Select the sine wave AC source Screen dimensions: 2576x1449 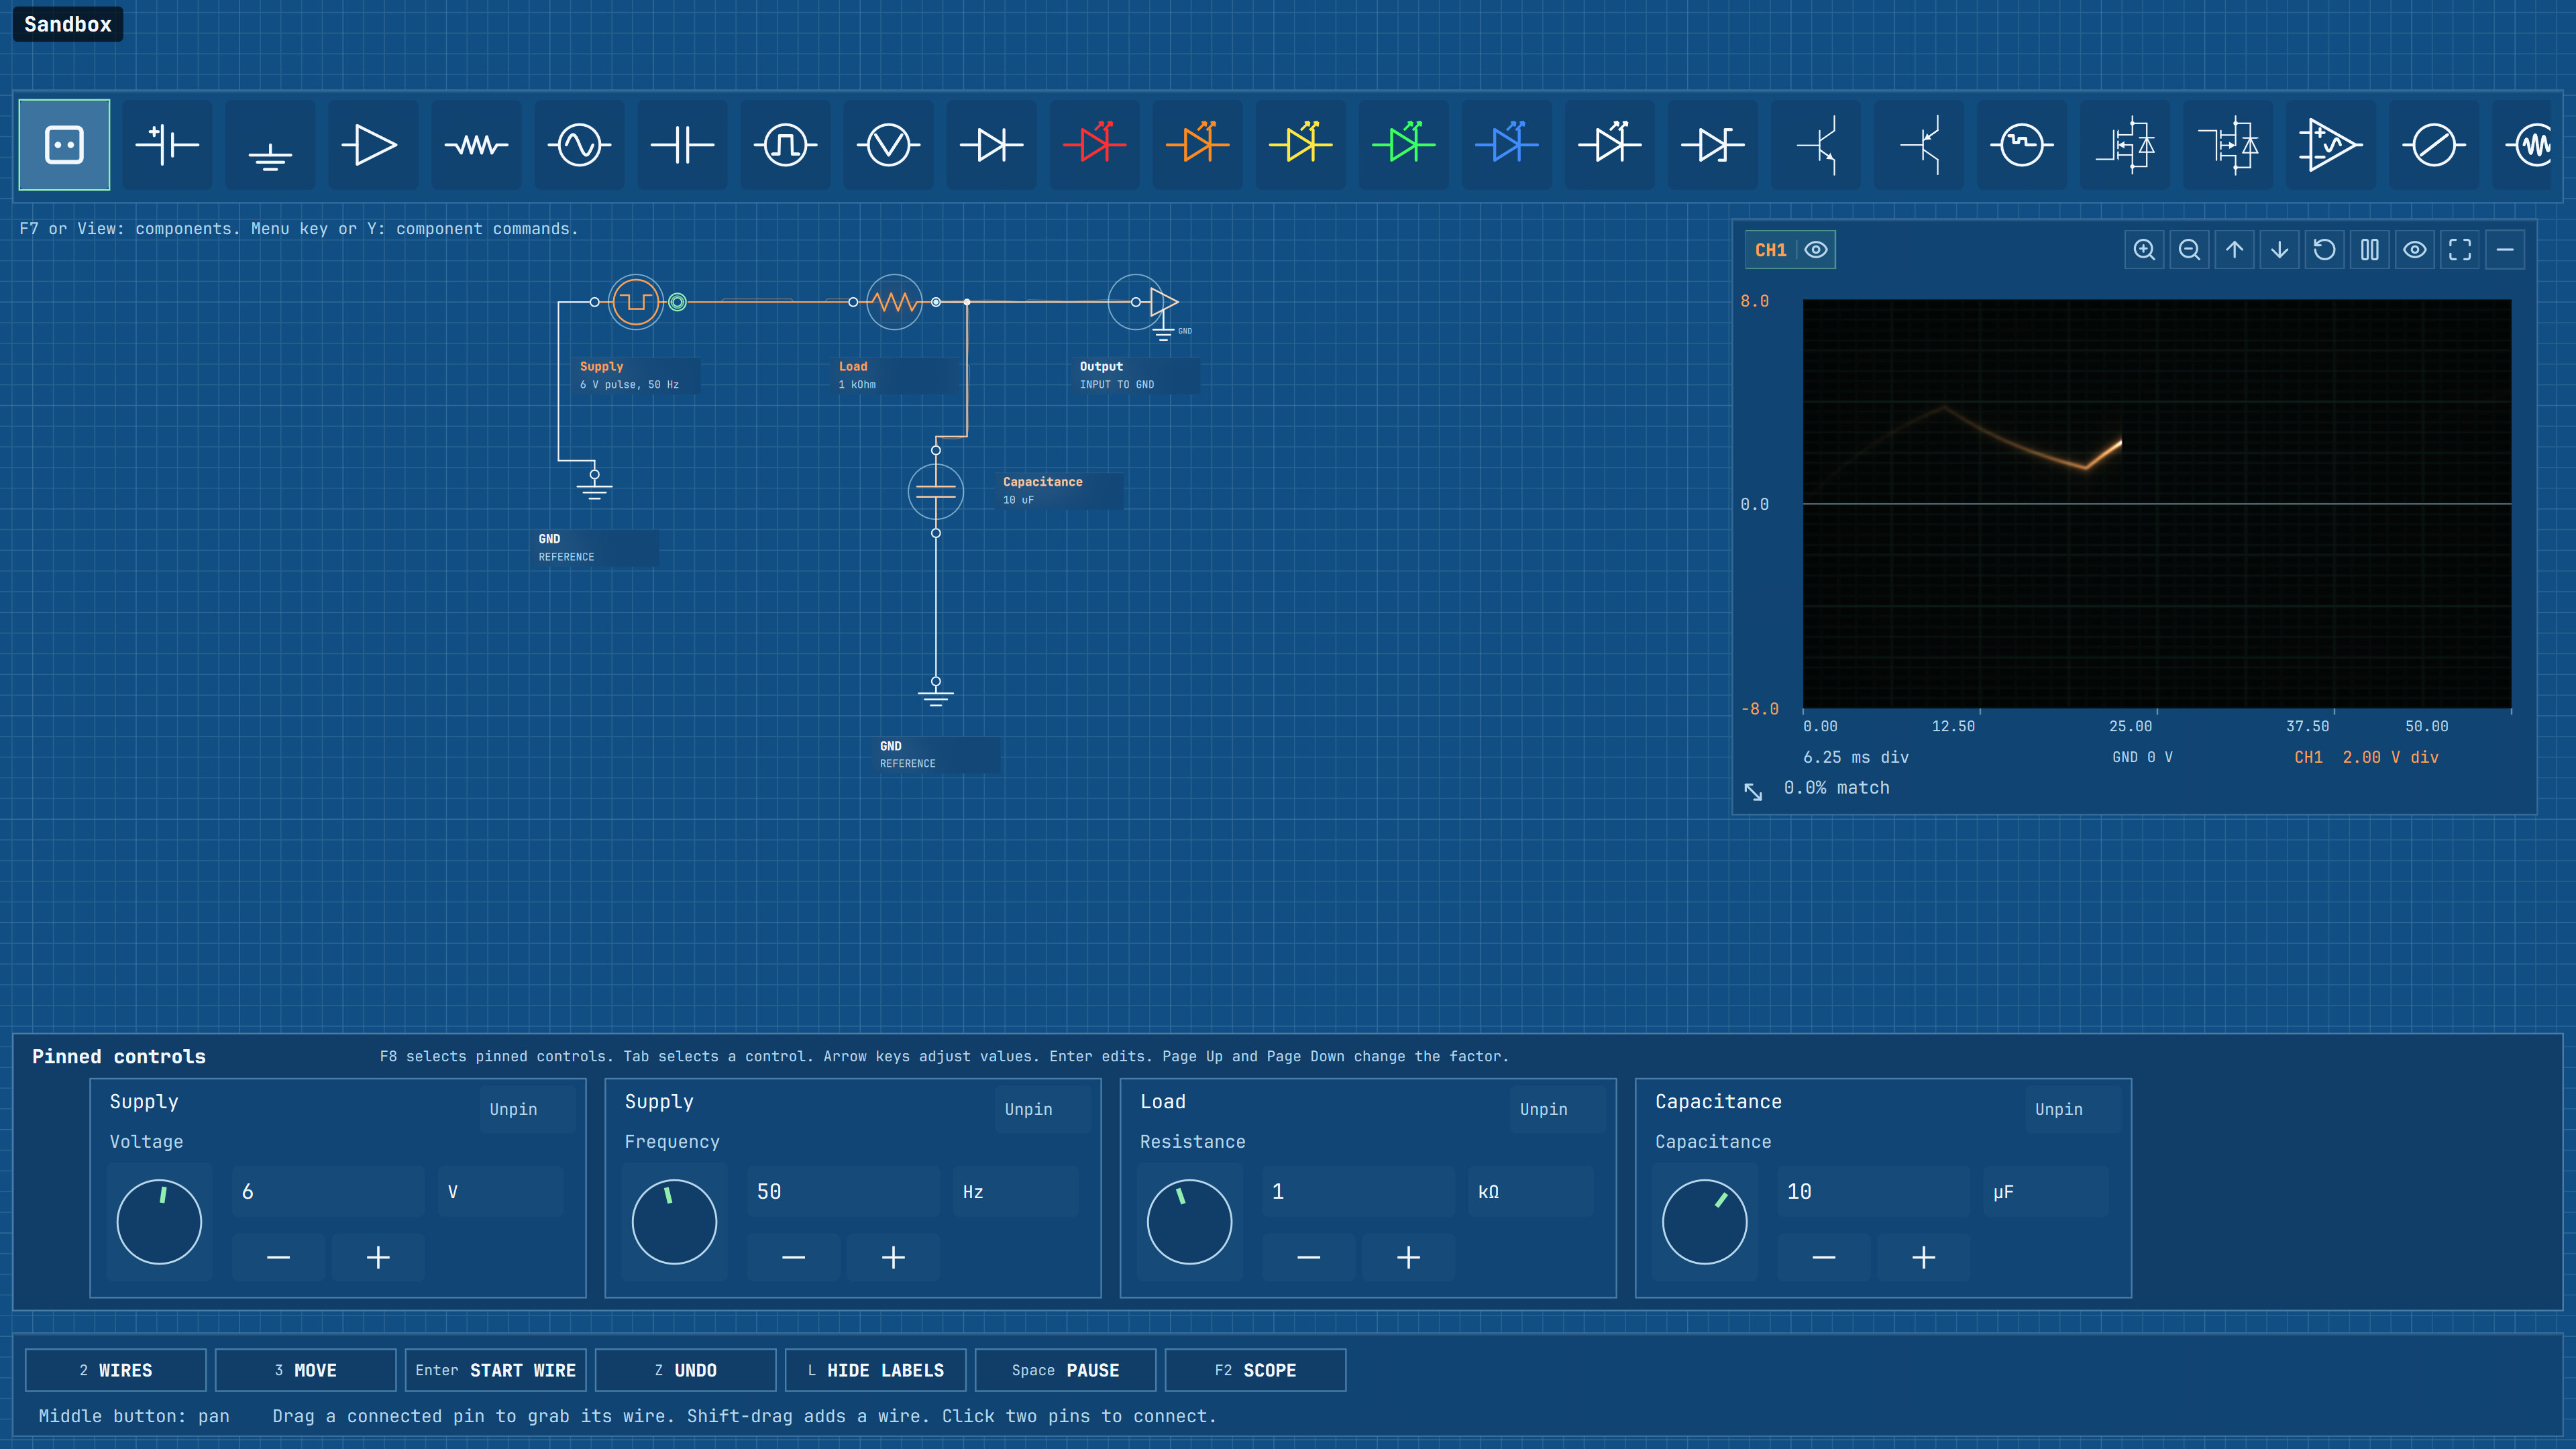(579, 145)
